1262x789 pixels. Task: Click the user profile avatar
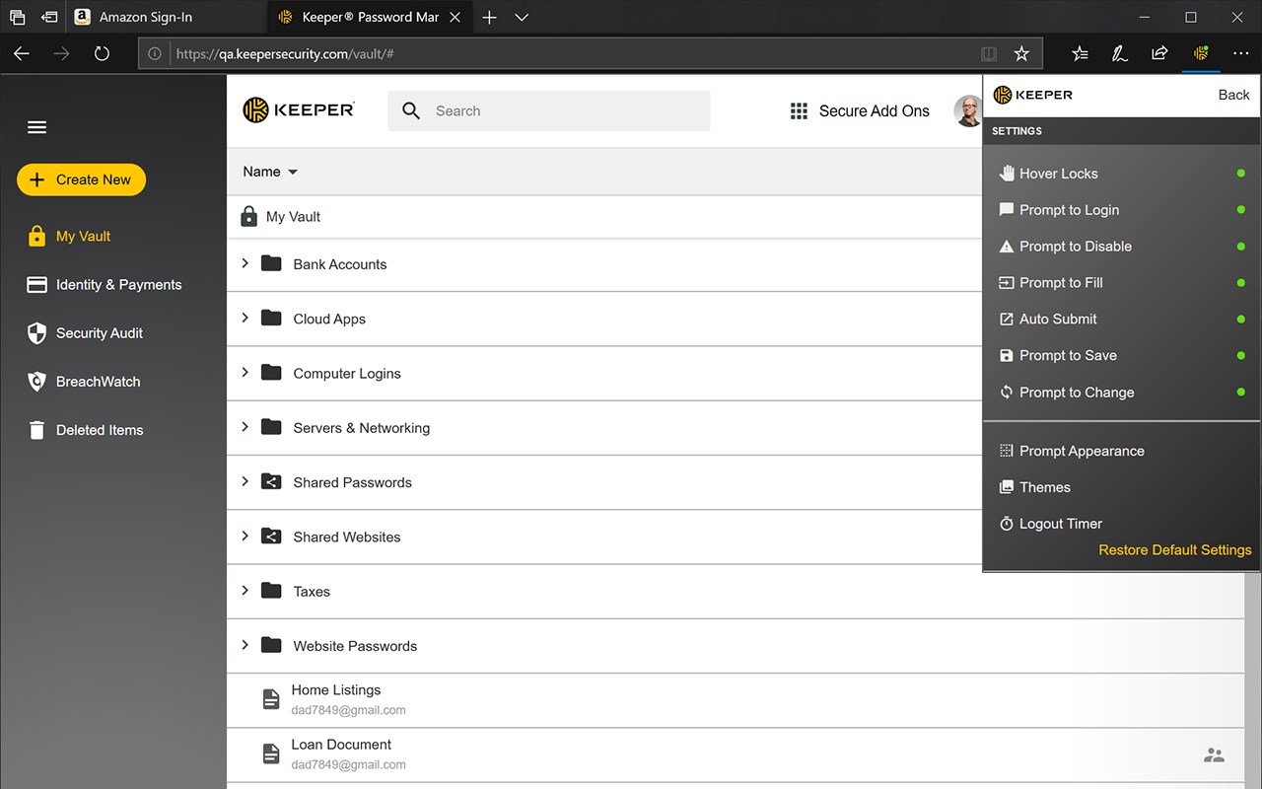click(968, 111)
